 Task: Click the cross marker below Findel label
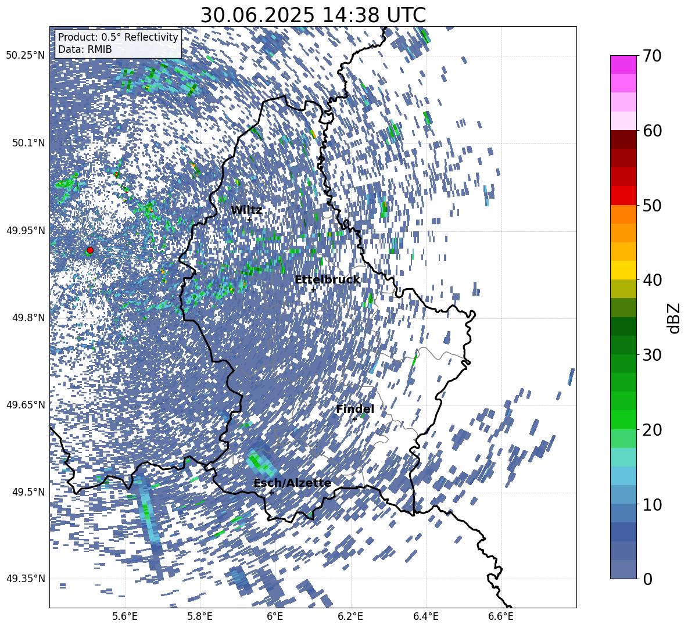354,419
